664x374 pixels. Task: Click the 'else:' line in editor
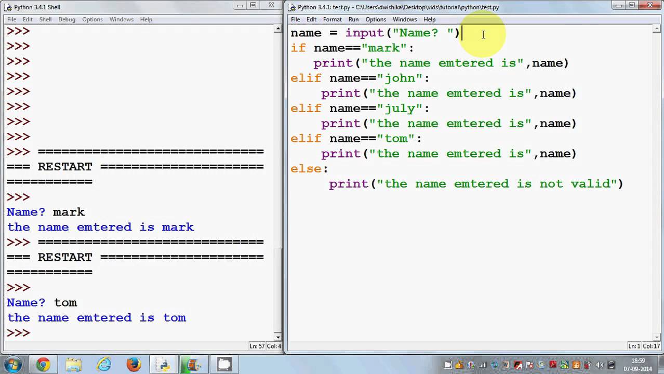309,168
